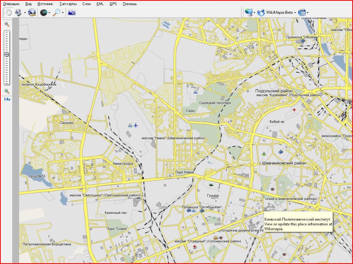
Task: Open the layers dropdown right of WikiMapia
Action: tap(307, 13)
